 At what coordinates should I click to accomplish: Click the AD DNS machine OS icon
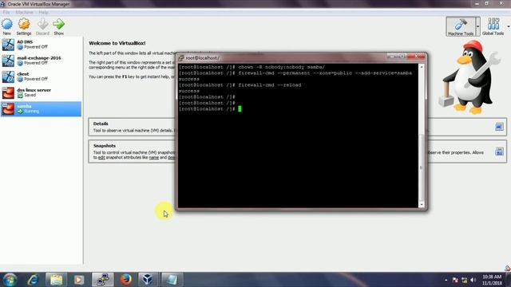8,45
